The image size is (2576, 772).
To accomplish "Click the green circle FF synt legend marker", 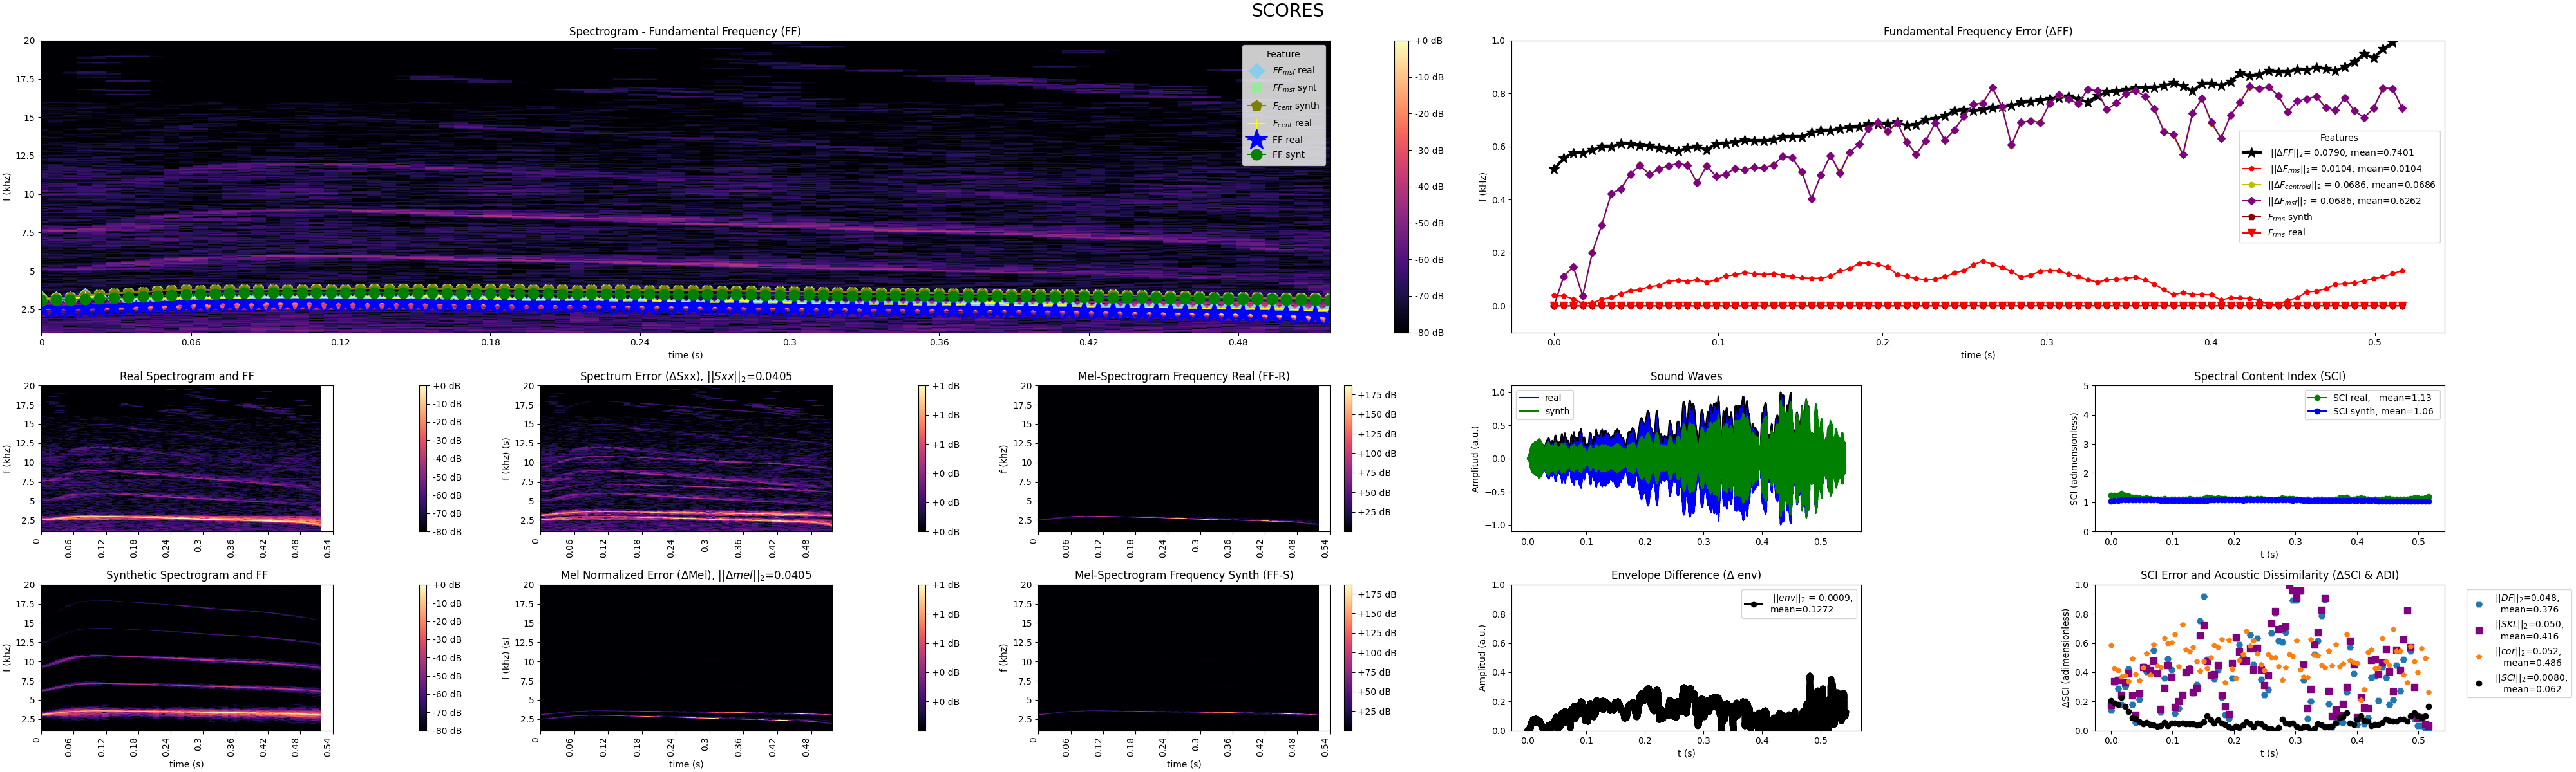I will coord(1256,155).
